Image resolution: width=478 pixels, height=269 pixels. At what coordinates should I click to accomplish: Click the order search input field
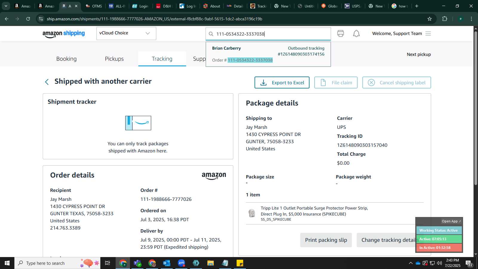(268, 34)
